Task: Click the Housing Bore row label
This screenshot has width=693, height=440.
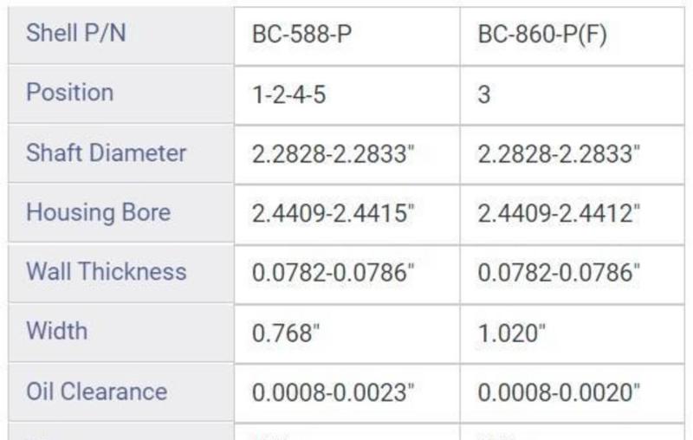Action: (98, 212)
